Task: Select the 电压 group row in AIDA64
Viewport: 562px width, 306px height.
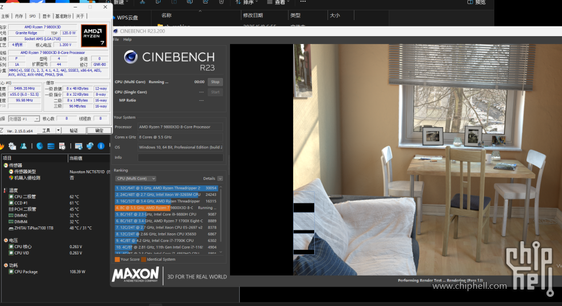Action: tap(55, 241)
